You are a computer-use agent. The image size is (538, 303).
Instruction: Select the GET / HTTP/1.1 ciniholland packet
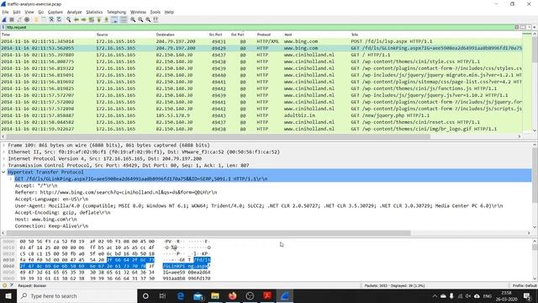coord(261,55)
